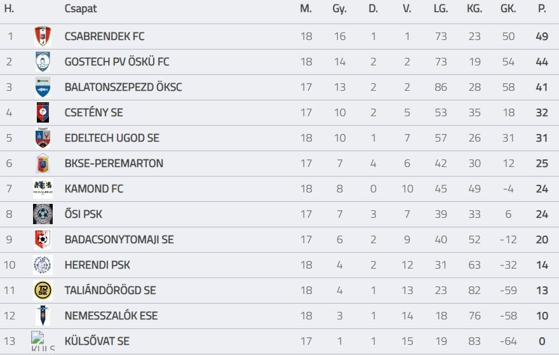The width and height of the screenshot is (559, 355).
Task: Click the Herendi PSK round logo
Action: click(x=43, y=265)
